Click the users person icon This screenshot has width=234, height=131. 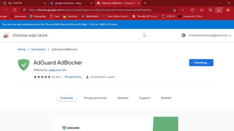click(87, 77)
